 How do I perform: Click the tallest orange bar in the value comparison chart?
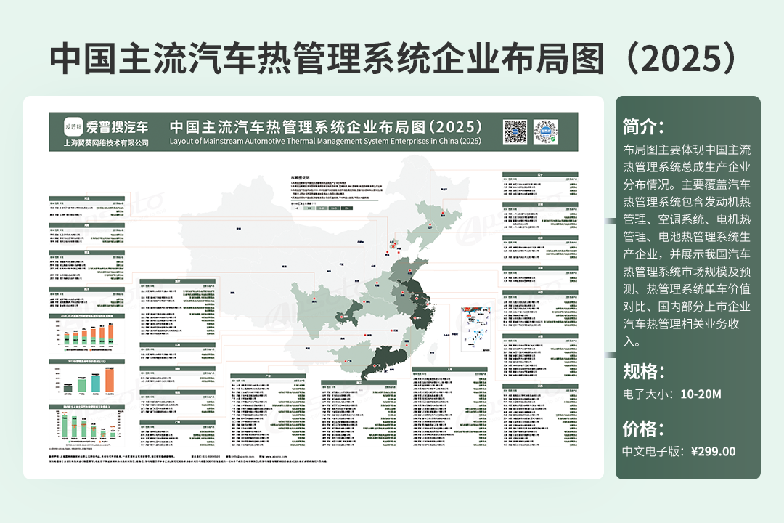coord(110,378)
